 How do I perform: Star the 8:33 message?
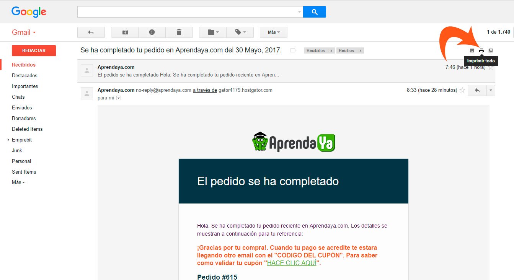point(462,90)
